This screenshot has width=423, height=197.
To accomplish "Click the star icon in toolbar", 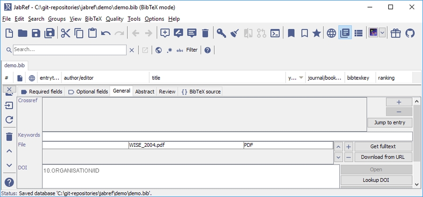I will 316,33.
